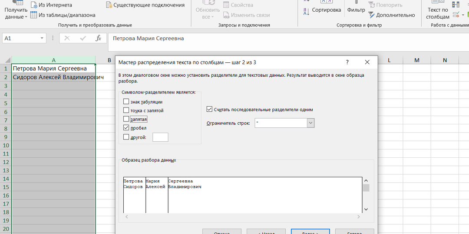The image size is (469, 234).
Task: Click the preview scroll right arrow
Action: point(359,217)
